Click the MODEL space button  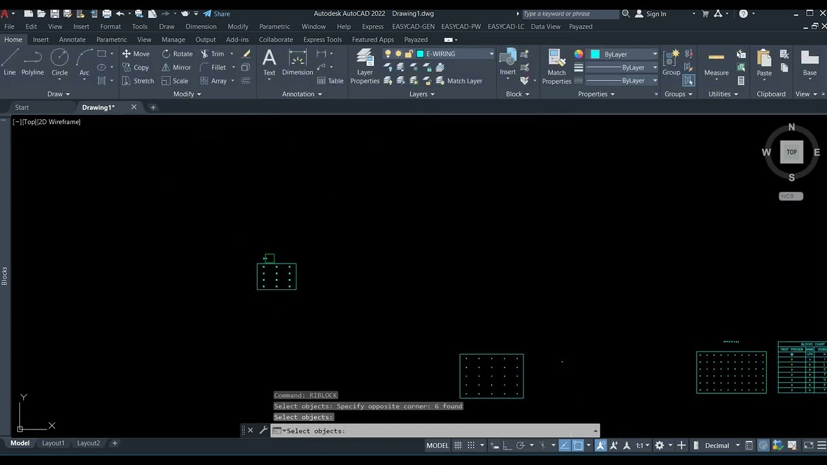(x=437, y=446)
